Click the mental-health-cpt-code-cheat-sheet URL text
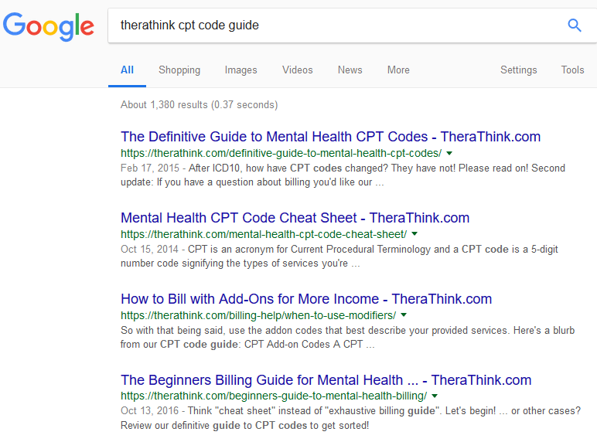 (x=264, y=234)
